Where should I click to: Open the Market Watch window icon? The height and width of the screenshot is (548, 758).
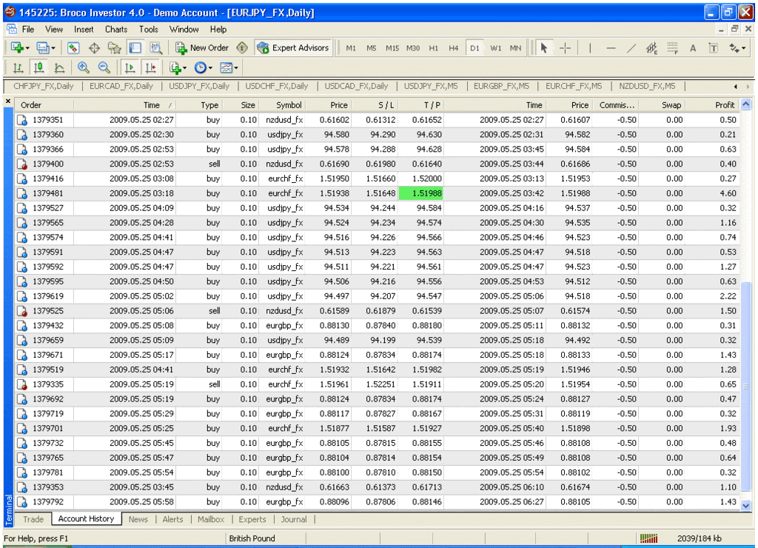(x=73, y=48)
